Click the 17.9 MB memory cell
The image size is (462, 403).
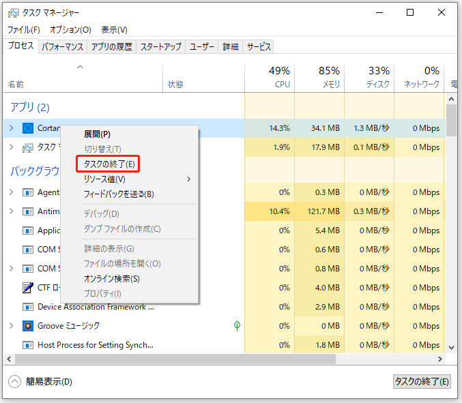coord(319,147)
